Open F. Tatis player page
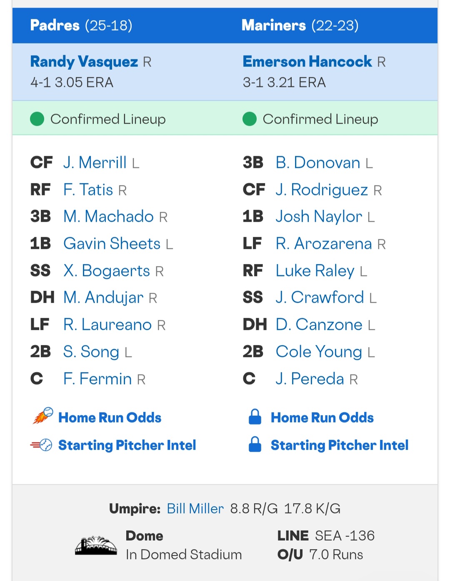 [88, 189]
